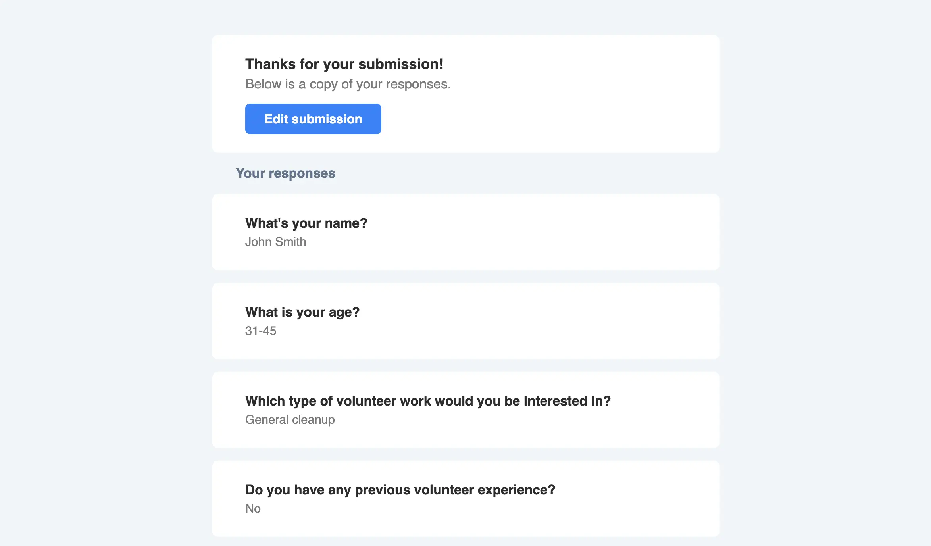
Task: Click the 'Your responses' section heading
Action: (285, 173)
